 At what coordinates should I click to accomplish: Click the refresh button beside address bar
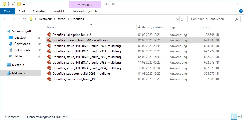[182, 19]
